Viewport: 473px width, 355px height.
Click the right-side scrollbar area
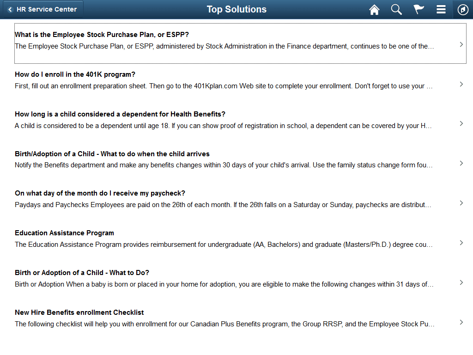tap(471, 185)
